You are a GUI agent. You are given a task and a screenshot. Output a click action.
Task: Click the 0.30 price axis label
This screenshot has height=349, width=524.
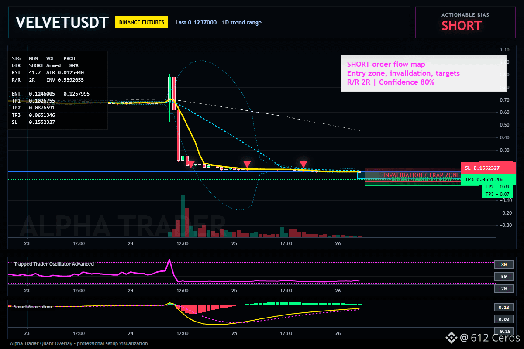506,150
